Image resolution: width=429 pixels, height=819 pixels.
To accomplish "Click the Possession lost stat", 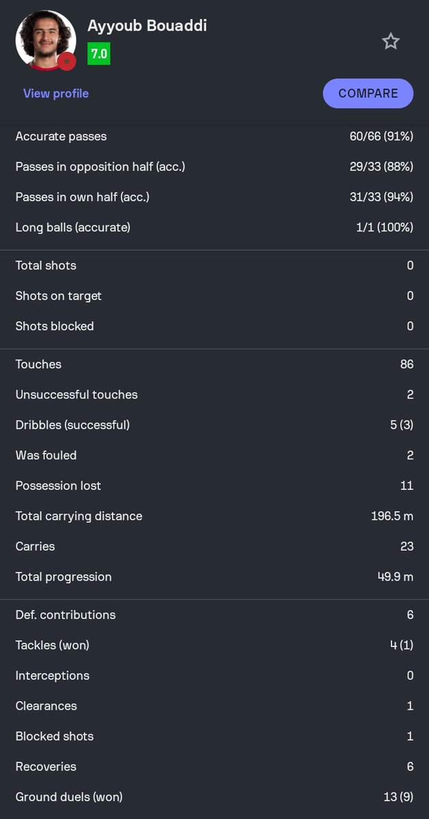I will [x=214, y=486].
